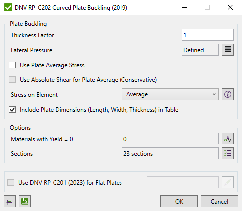
Task: Open the Sections checklist selection icon
Action: click(228, 153)
